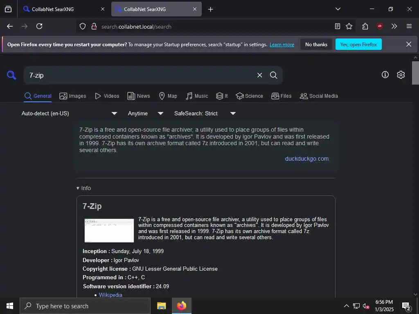Switch to Files category

tap(282, 96)
